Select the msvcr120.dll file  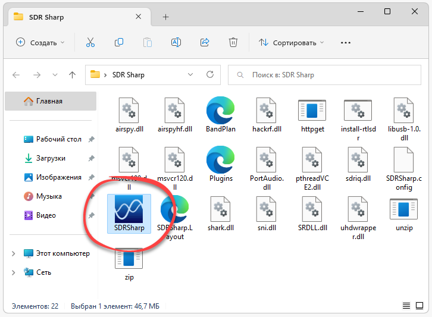click(175, 168)
